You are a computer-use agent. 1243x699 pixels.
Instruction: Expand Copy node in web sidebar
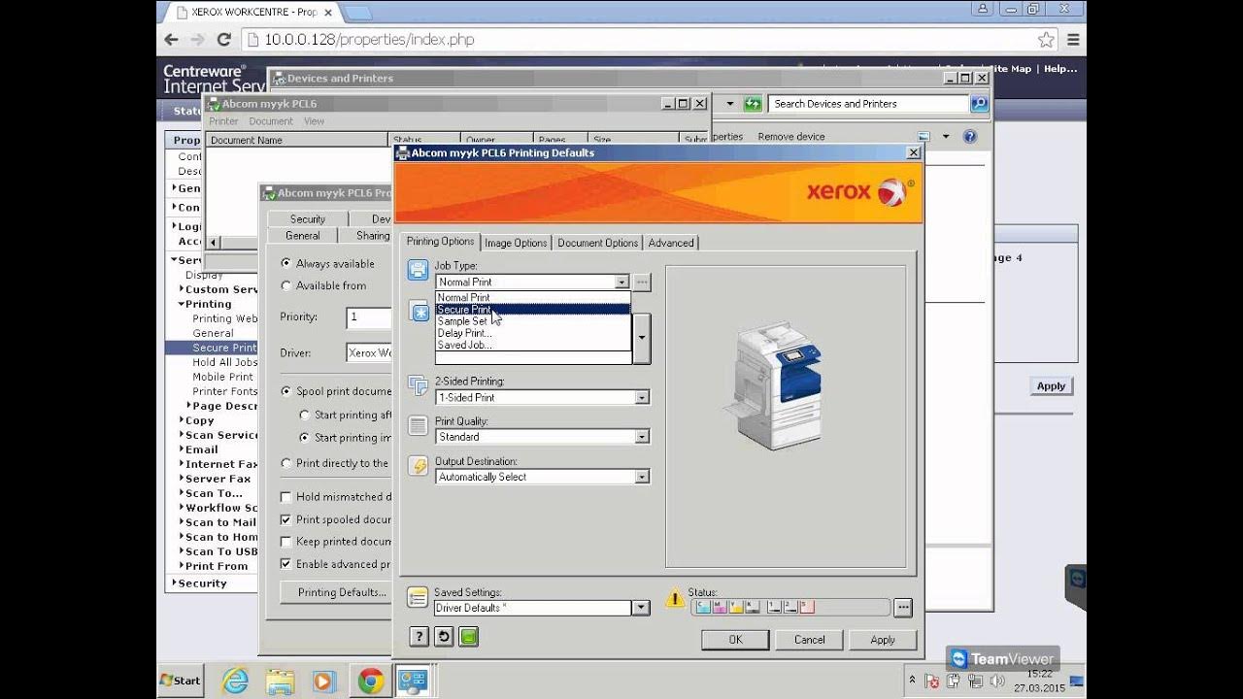[x=182, y=420]
